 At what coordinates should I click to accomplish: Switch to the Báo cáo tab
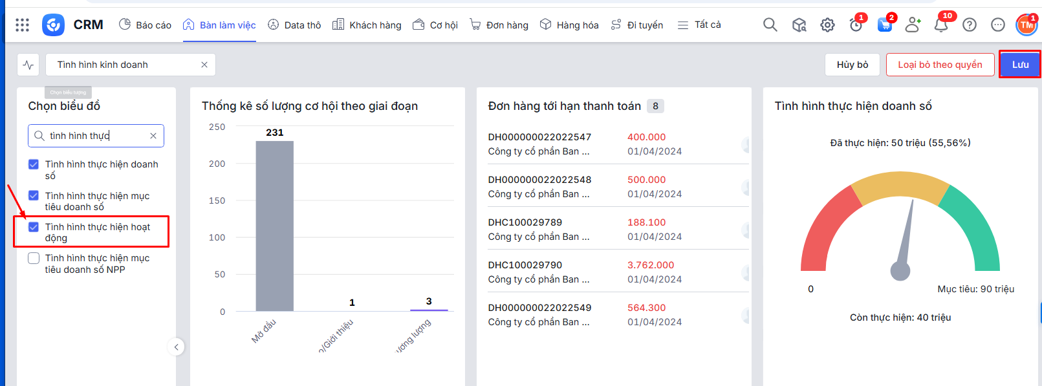[x=146, y=25]
